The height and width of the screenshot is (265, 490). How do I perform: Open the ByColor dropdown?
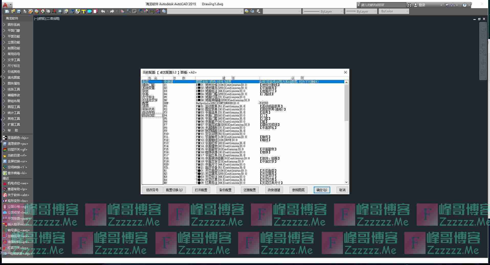[x=394, y=11]
